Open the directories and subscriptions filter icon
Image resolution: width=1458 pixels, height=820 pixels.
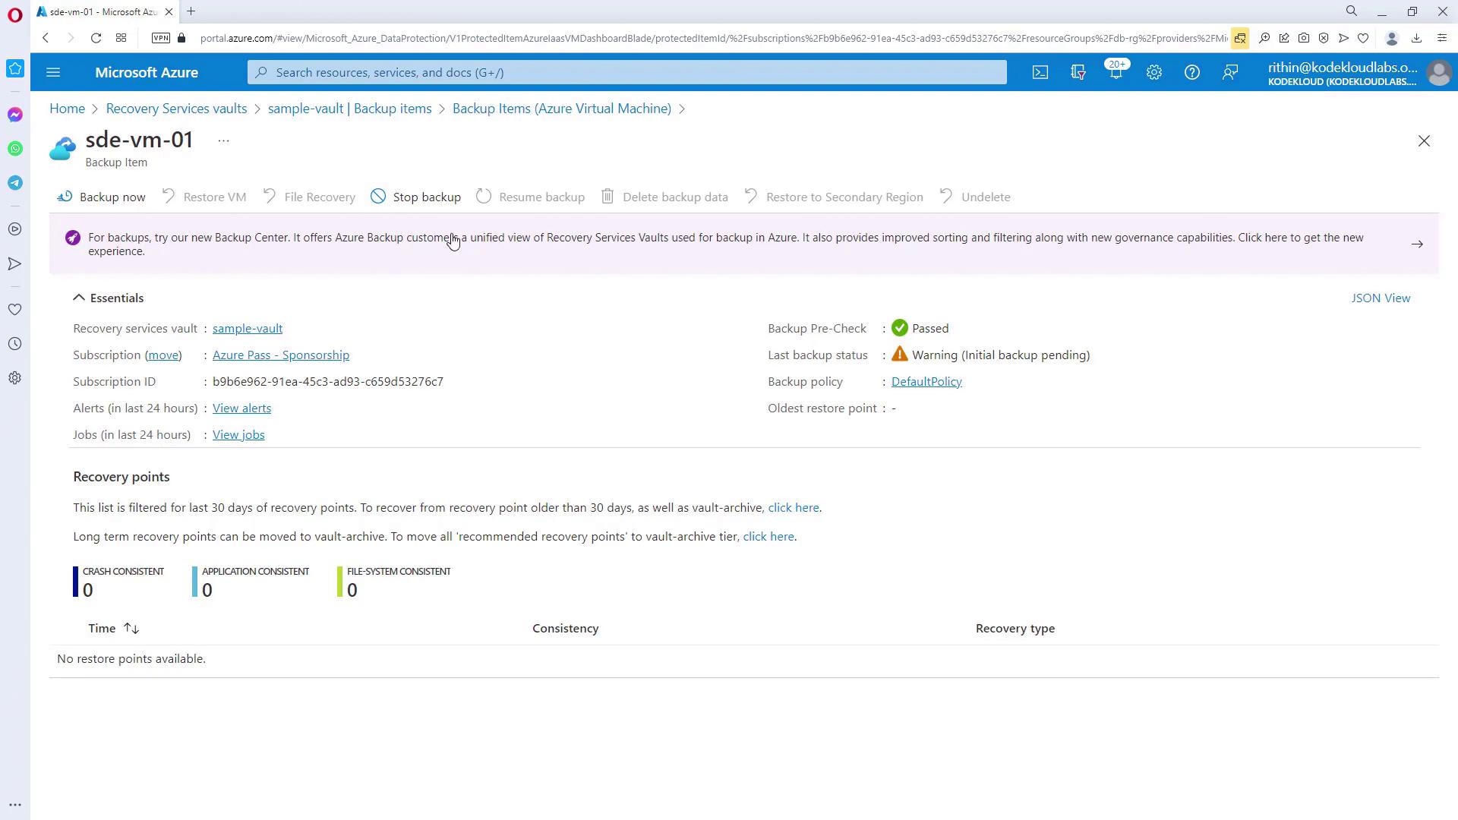coord(1078,72)
